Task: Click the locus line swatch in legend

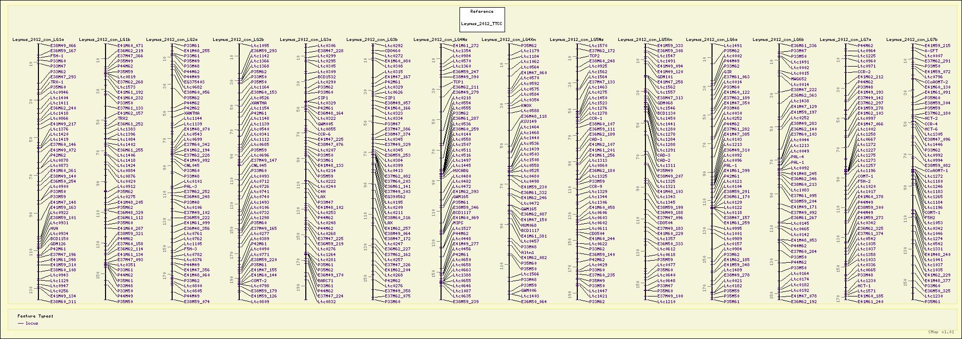Action: (21, 324)
